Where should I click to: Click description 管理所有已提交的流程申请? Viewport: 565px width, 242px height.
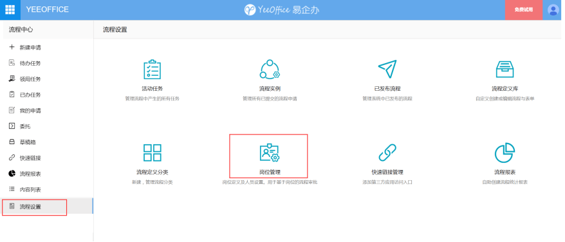pos(270,98)
